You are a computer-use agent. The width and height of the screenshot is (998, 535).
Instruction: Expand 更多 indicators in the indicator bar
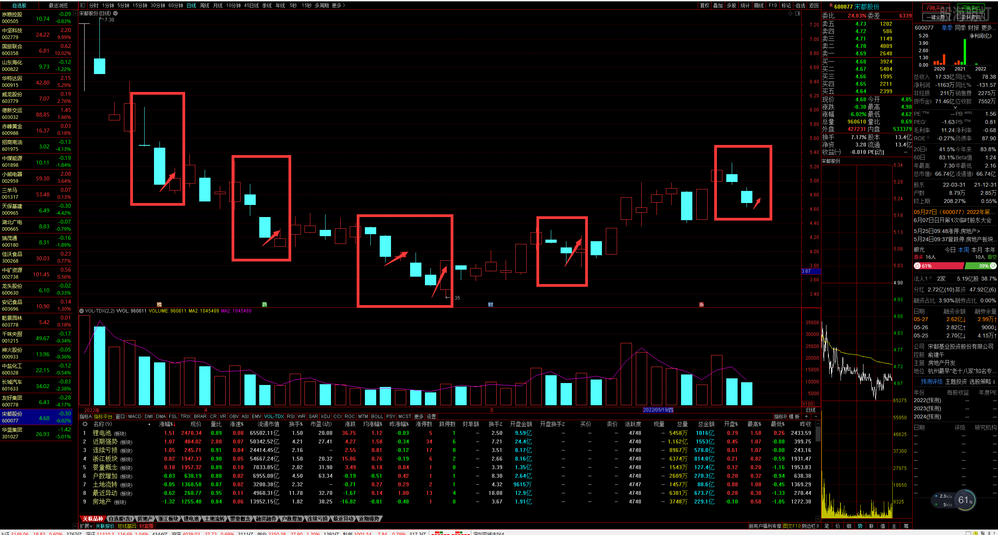coord(419,417)
